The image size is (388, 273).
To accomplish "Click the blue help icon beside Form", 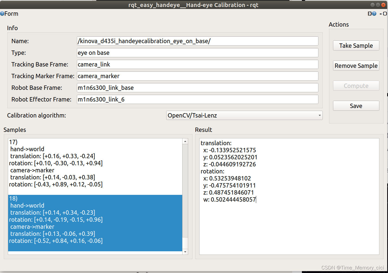I will (2, 14).
